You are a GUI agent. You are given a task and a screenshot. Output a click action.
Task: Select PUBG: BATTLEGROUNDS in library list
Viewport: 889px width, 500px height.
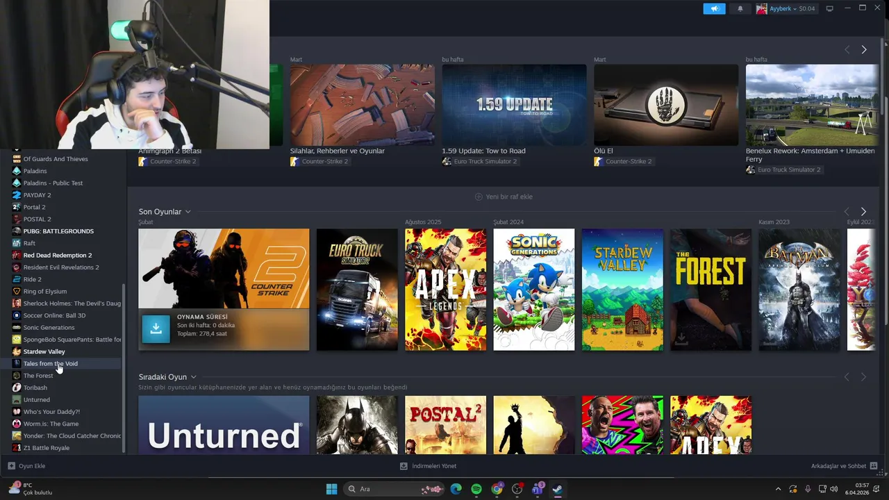click(x=58, y=231)
